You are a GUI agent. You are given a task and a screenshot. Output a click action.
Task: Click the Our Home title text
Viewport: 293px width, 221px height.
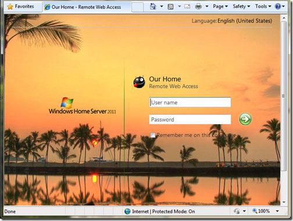[x=165, y=79]
